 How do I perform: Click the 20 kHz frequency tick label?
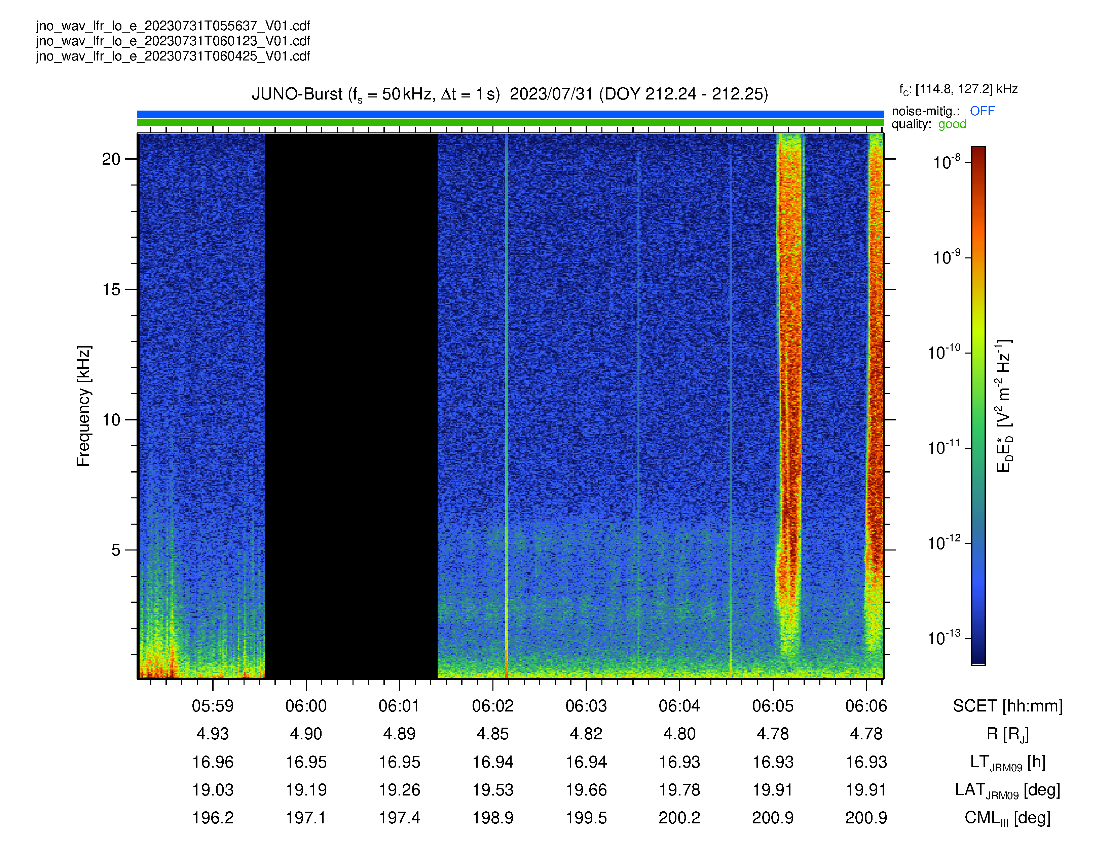point(111,159)
